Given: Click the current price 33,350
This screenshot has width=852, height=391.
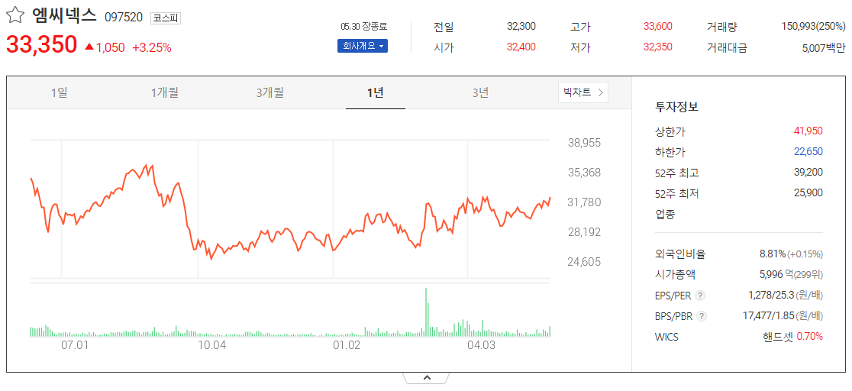Looking at the screenshot, I should 42,44.
